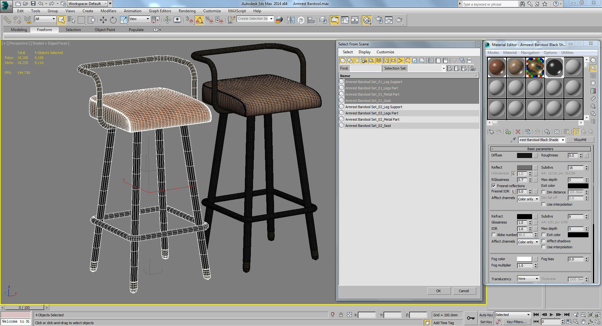This screenshot has width=602, height=326.
Task: Click the Select and Link tool
Action: pos(7,20)
